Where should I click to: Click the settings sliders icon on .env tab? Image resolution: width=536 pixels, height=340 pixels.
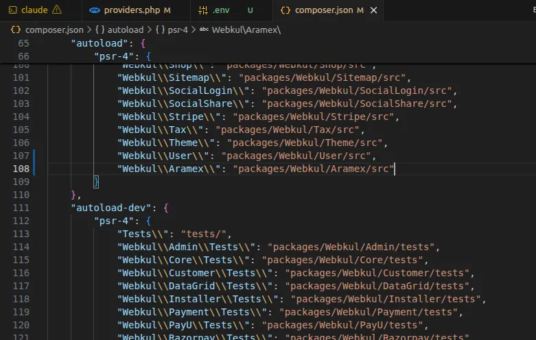[203, 10]
